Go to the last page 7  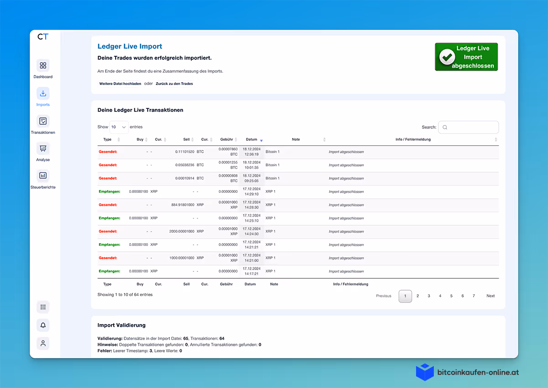pos(473,296)
